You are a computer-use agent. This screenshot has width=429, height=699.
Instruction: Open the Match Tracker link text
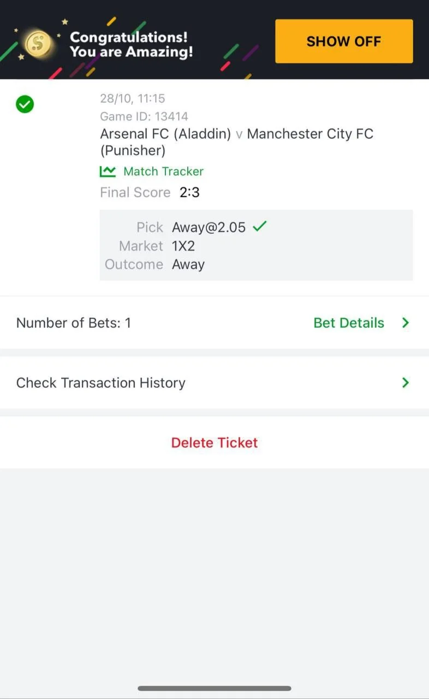click(x=163, y=171)
